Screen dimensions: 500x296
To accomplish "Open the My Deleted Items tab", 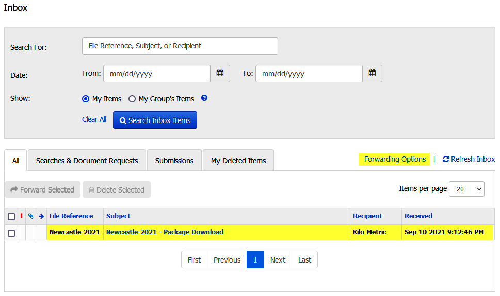I will coord(238,161).
